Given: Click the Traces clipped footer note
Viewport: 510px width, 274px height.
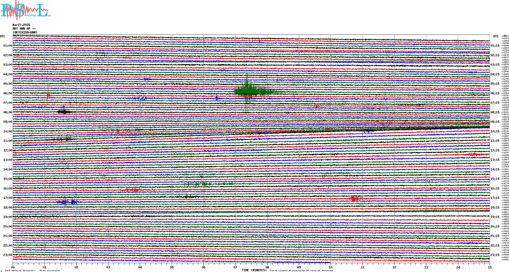Looking at the screenshot, I should (x=301, y=271).
